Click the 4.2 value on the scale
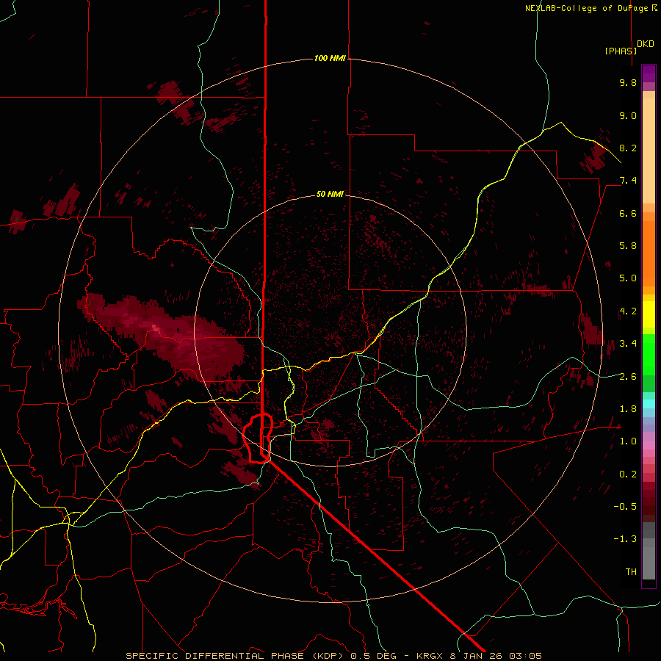 tap(628, 311)
